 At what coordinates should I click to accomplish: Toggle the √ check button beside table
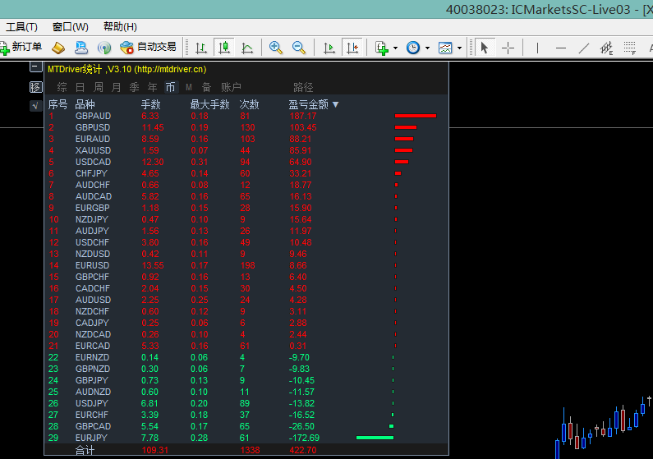point(36,106)
